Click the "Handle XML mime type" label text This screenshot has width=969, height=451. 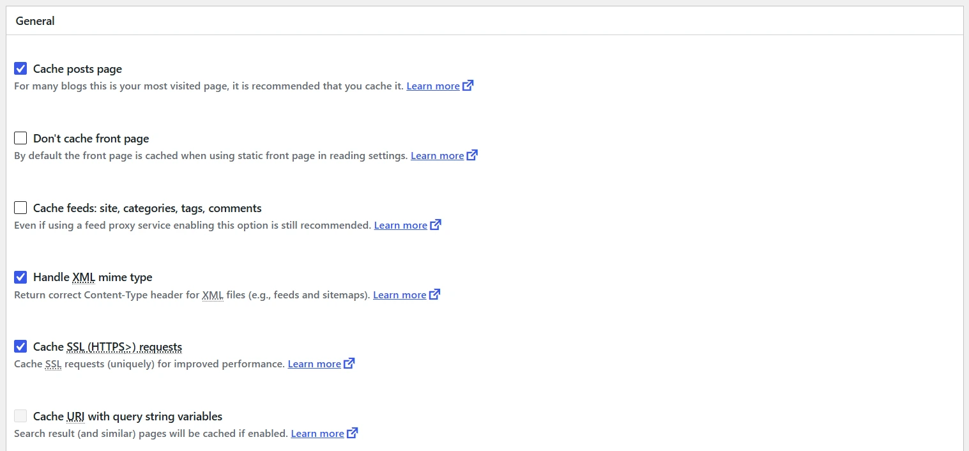93,277
